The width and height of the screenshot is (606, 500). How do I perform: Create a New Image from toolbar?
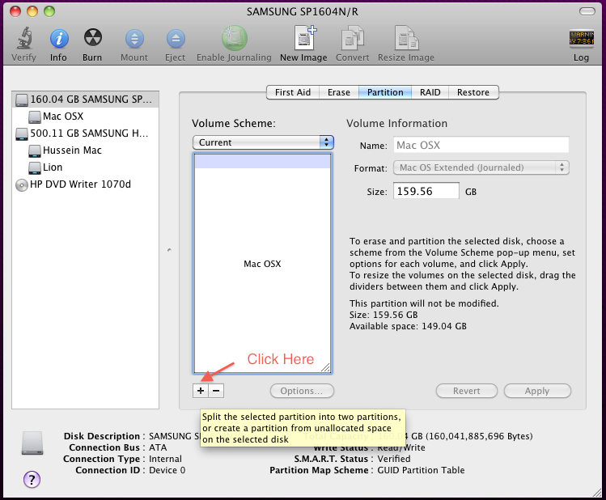[305, 38]
